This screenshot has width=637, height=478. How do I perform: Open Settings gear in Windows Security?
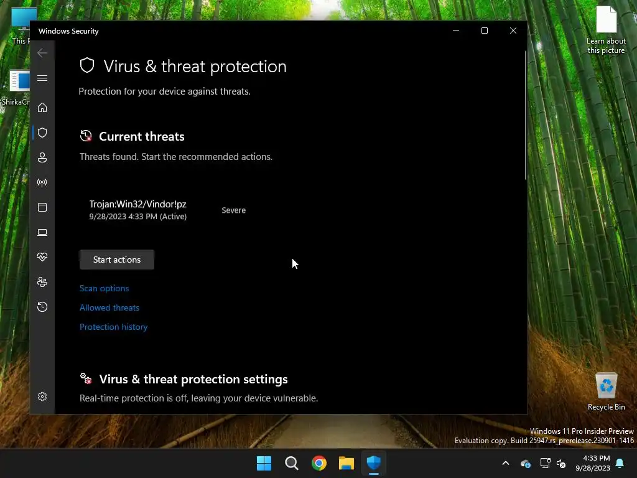coord(42,396)
